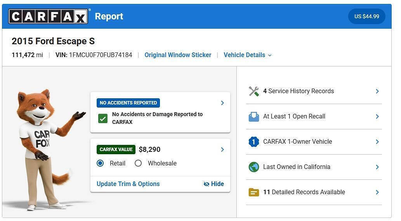Image resolution: width=401 pixels, height=221 pixels.
Task: Expand the 4 Service History Records chevron
Action: tap(377, 91)
